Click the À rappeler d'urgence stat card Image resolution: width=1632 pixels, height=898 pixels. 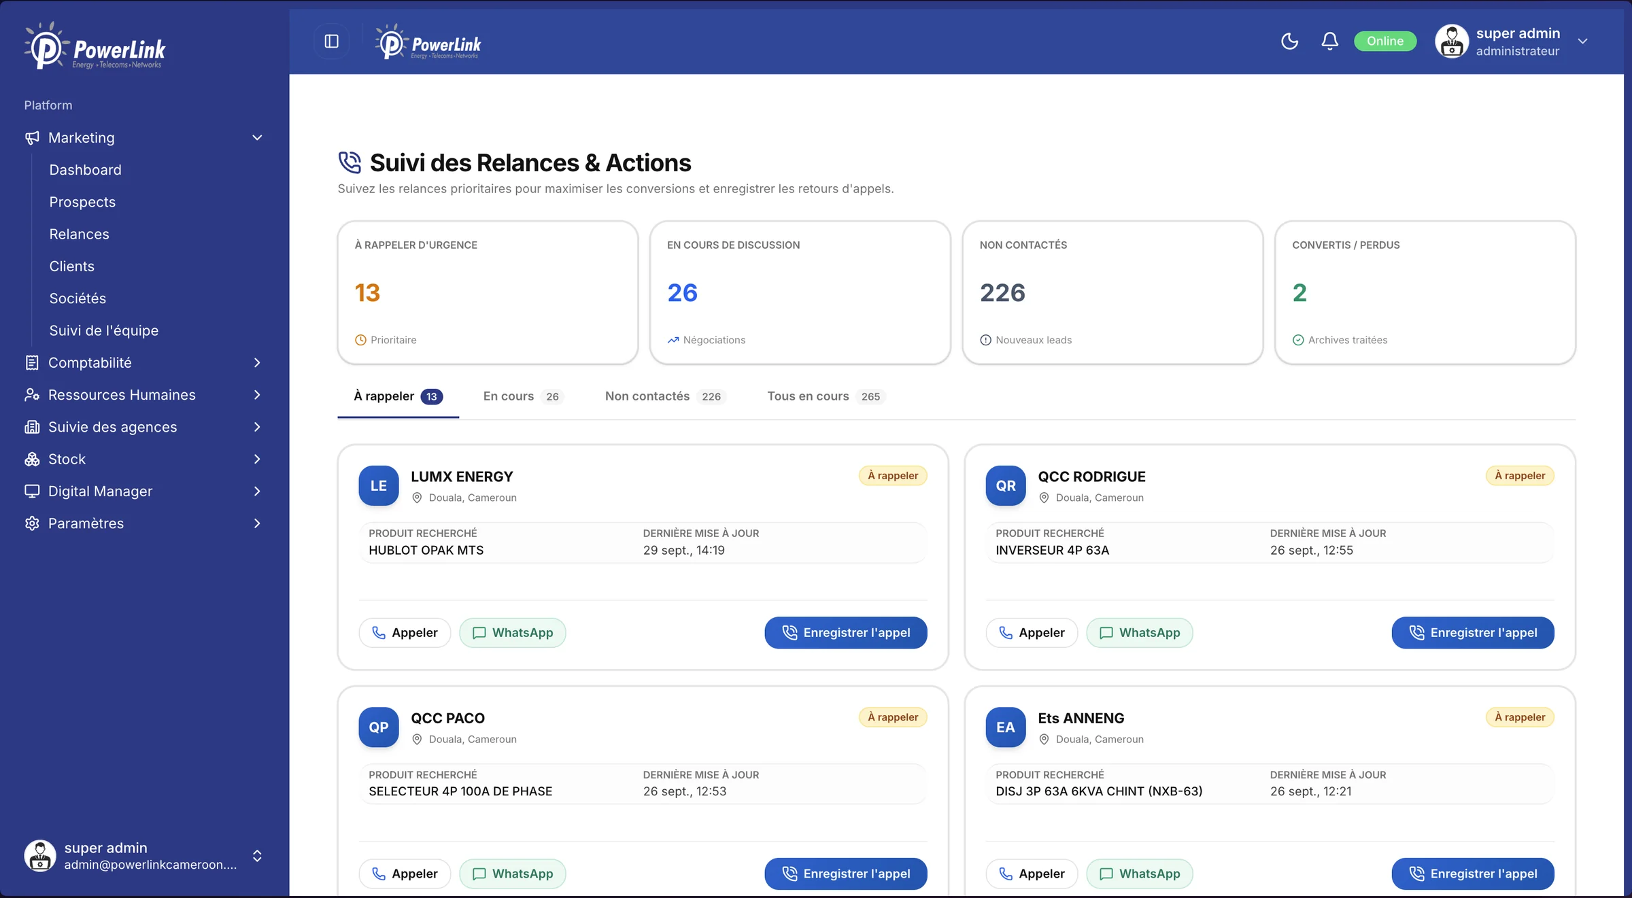pos(488,292)
